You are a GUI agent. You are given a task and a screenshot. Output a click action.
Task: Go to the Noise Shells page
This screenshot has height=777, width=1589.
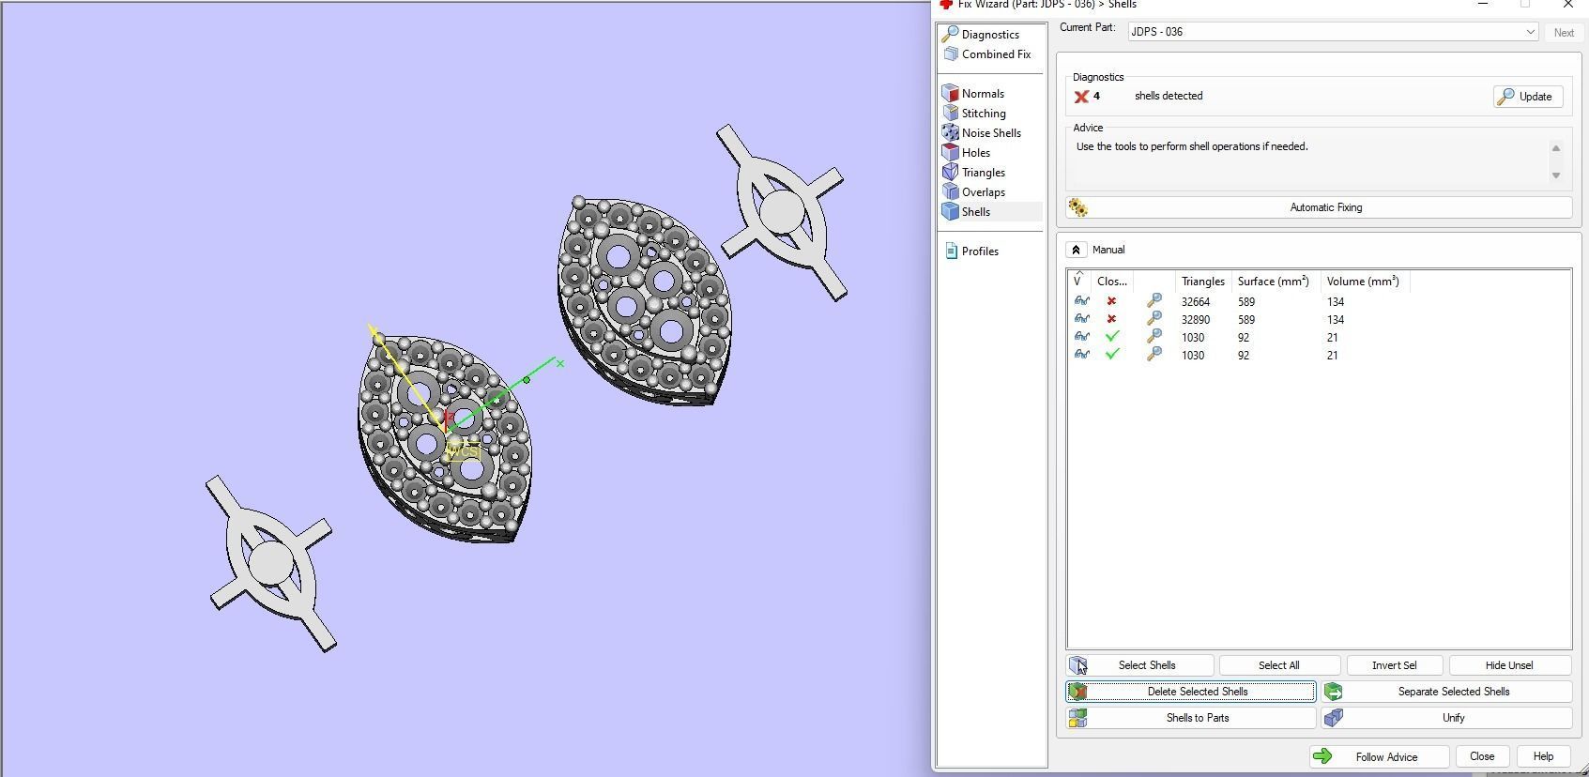coord(982,133)
